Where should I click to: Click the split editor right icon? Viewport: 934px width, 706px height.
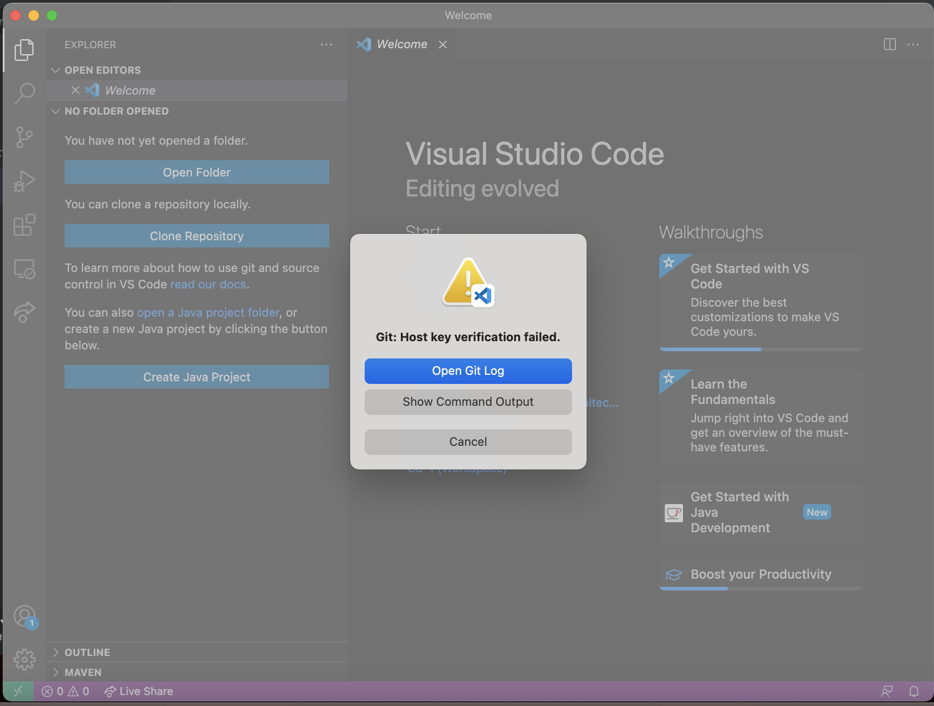(889, 44)
